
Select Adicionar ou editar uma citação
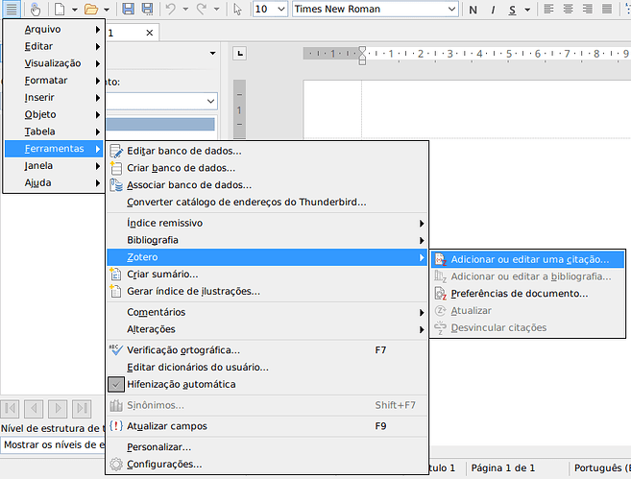click(x=529, y=259)
